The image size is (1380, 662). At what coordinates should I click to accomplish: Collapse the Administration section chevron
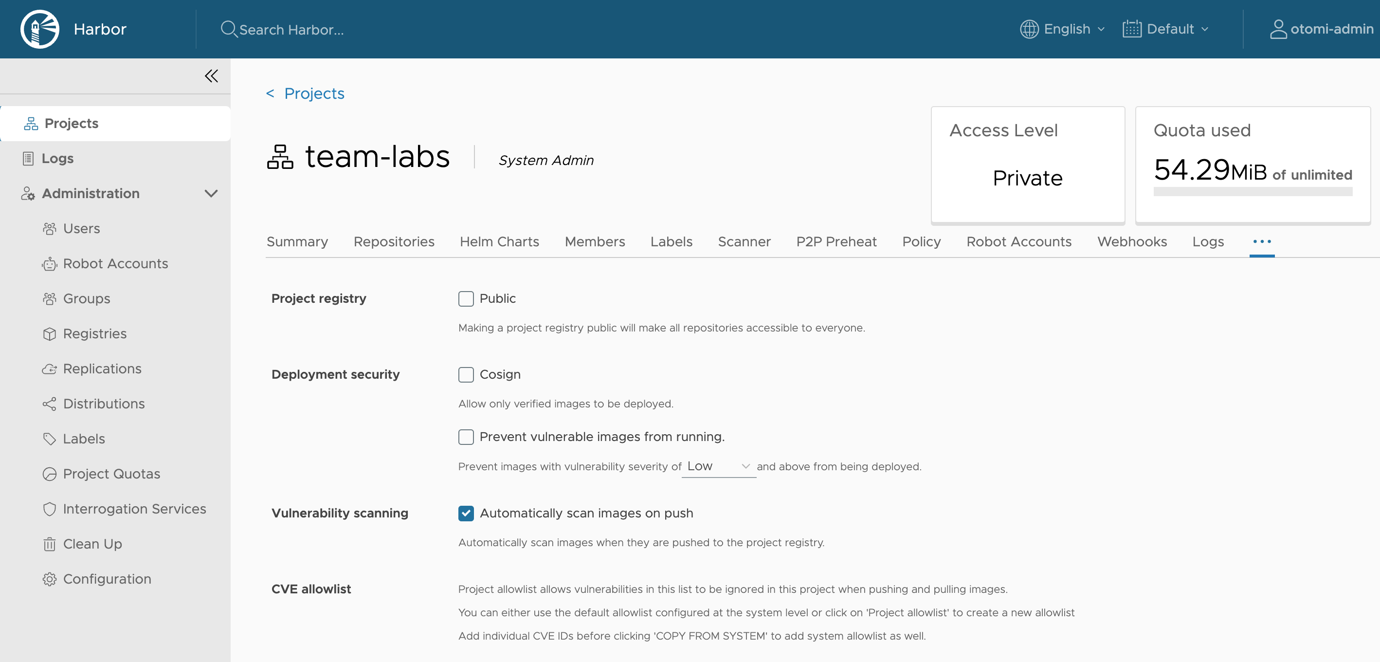211,194
